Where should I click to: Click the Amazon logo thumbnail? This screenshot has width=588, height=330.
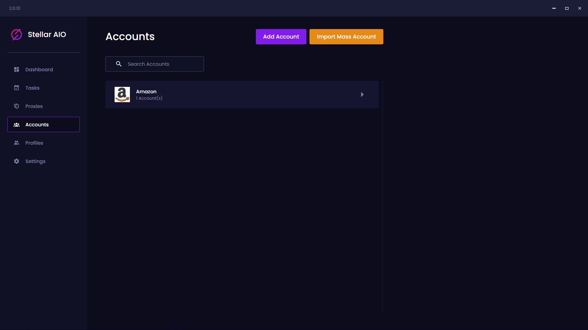click(x=122, y=95)
